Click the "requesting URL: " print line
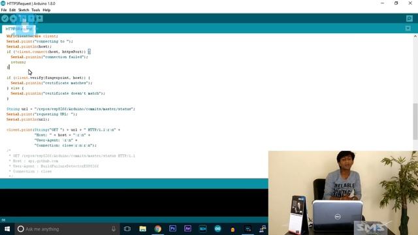 [x=42, y=114]
